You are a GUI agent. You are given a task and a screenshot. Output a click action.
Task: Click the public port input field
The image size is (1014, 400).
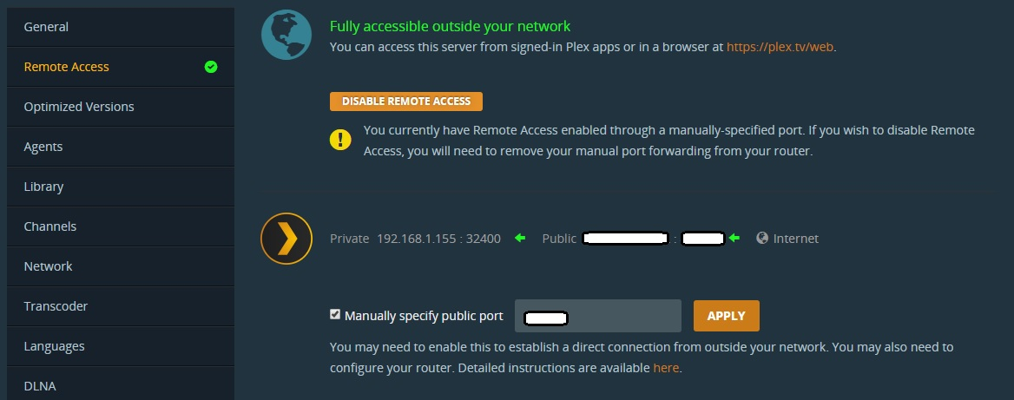coord(598,316)
